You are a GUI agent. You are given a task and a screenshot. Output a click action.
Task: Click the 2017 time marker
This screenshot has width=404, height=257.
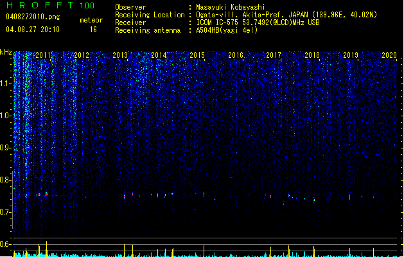click(x=274, y=55)
